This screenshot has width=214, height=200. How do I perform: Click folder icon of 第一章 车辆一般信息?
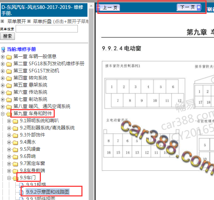(x=9, y=57)
